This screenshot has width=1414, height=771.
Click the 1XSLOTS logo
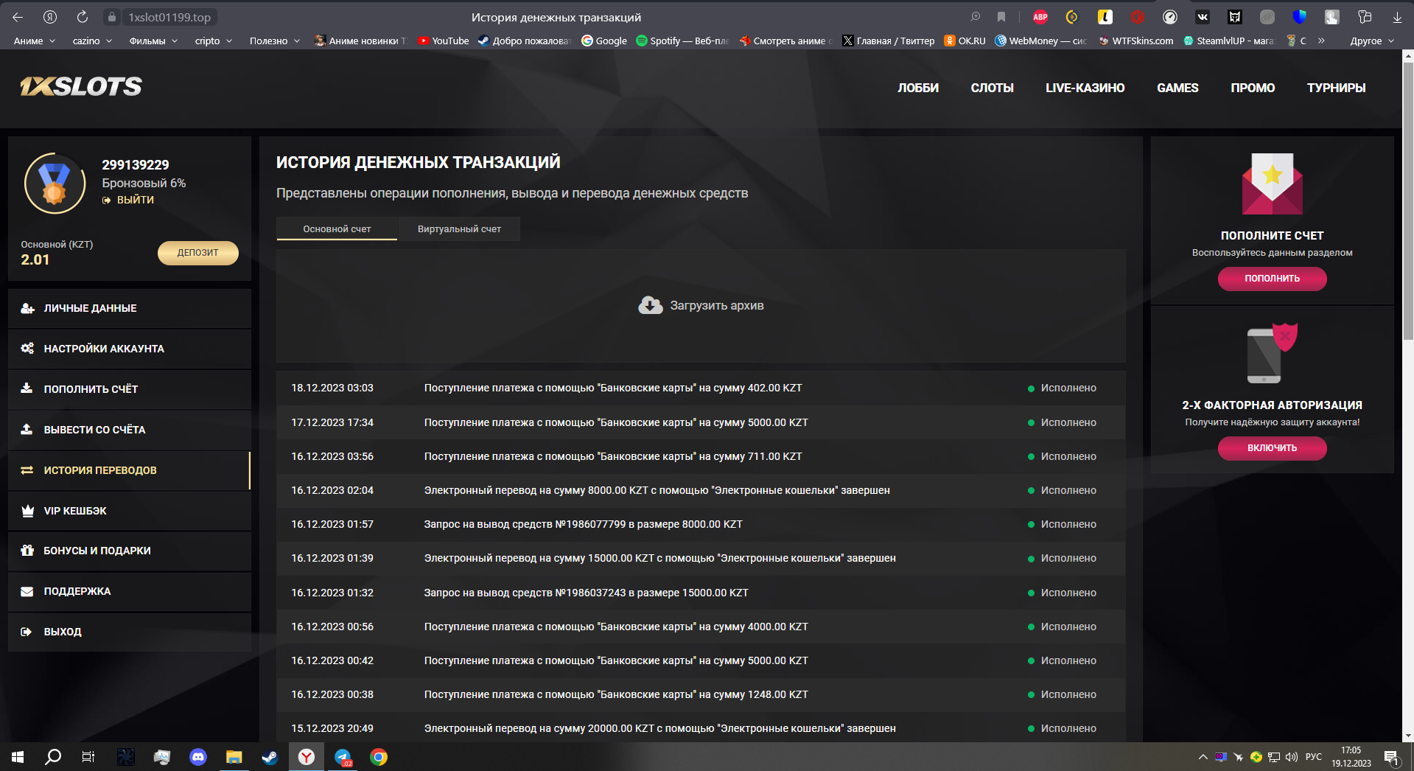(x=81, y=87)
